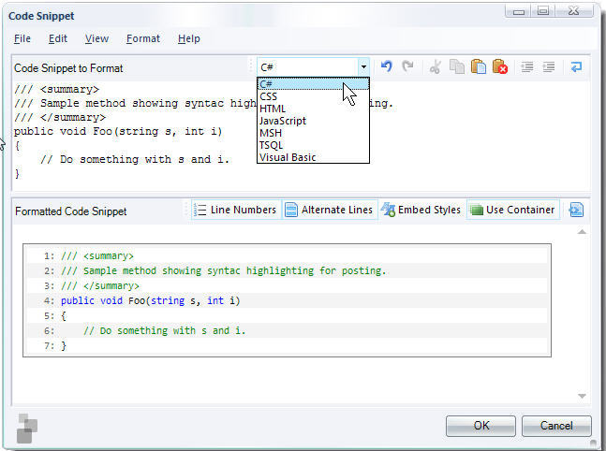Click the 'public void Foo' line in source

point(118,131)
